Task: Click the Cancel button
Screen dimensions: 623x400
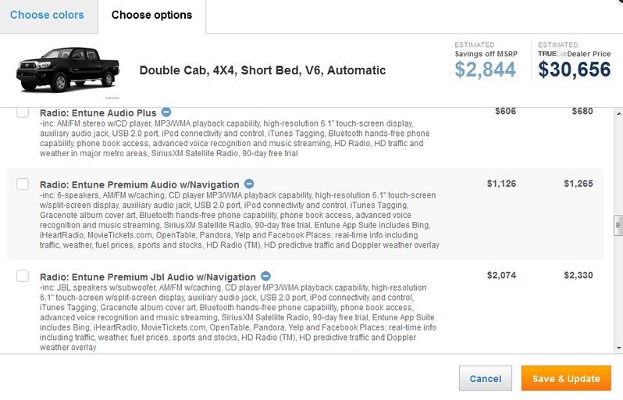Action: [x=485, y=379]
